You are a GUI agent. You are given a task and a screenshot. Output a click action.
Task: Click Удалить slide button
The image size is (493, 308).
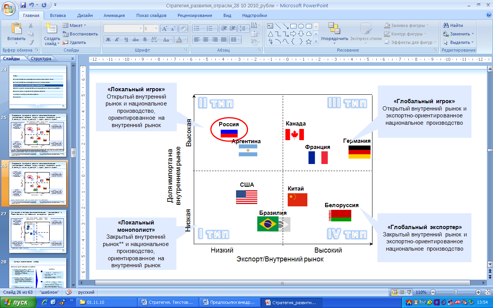[74, 42]
